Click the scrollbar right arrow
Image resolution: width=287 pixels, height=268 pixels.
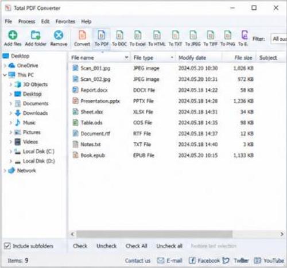coord(282,234)
